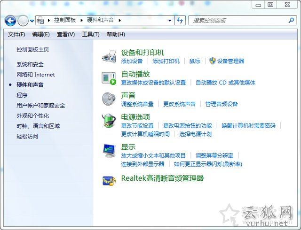Open Realtek高清晰音频管理器
301x230 pixels.
(162, 178)
